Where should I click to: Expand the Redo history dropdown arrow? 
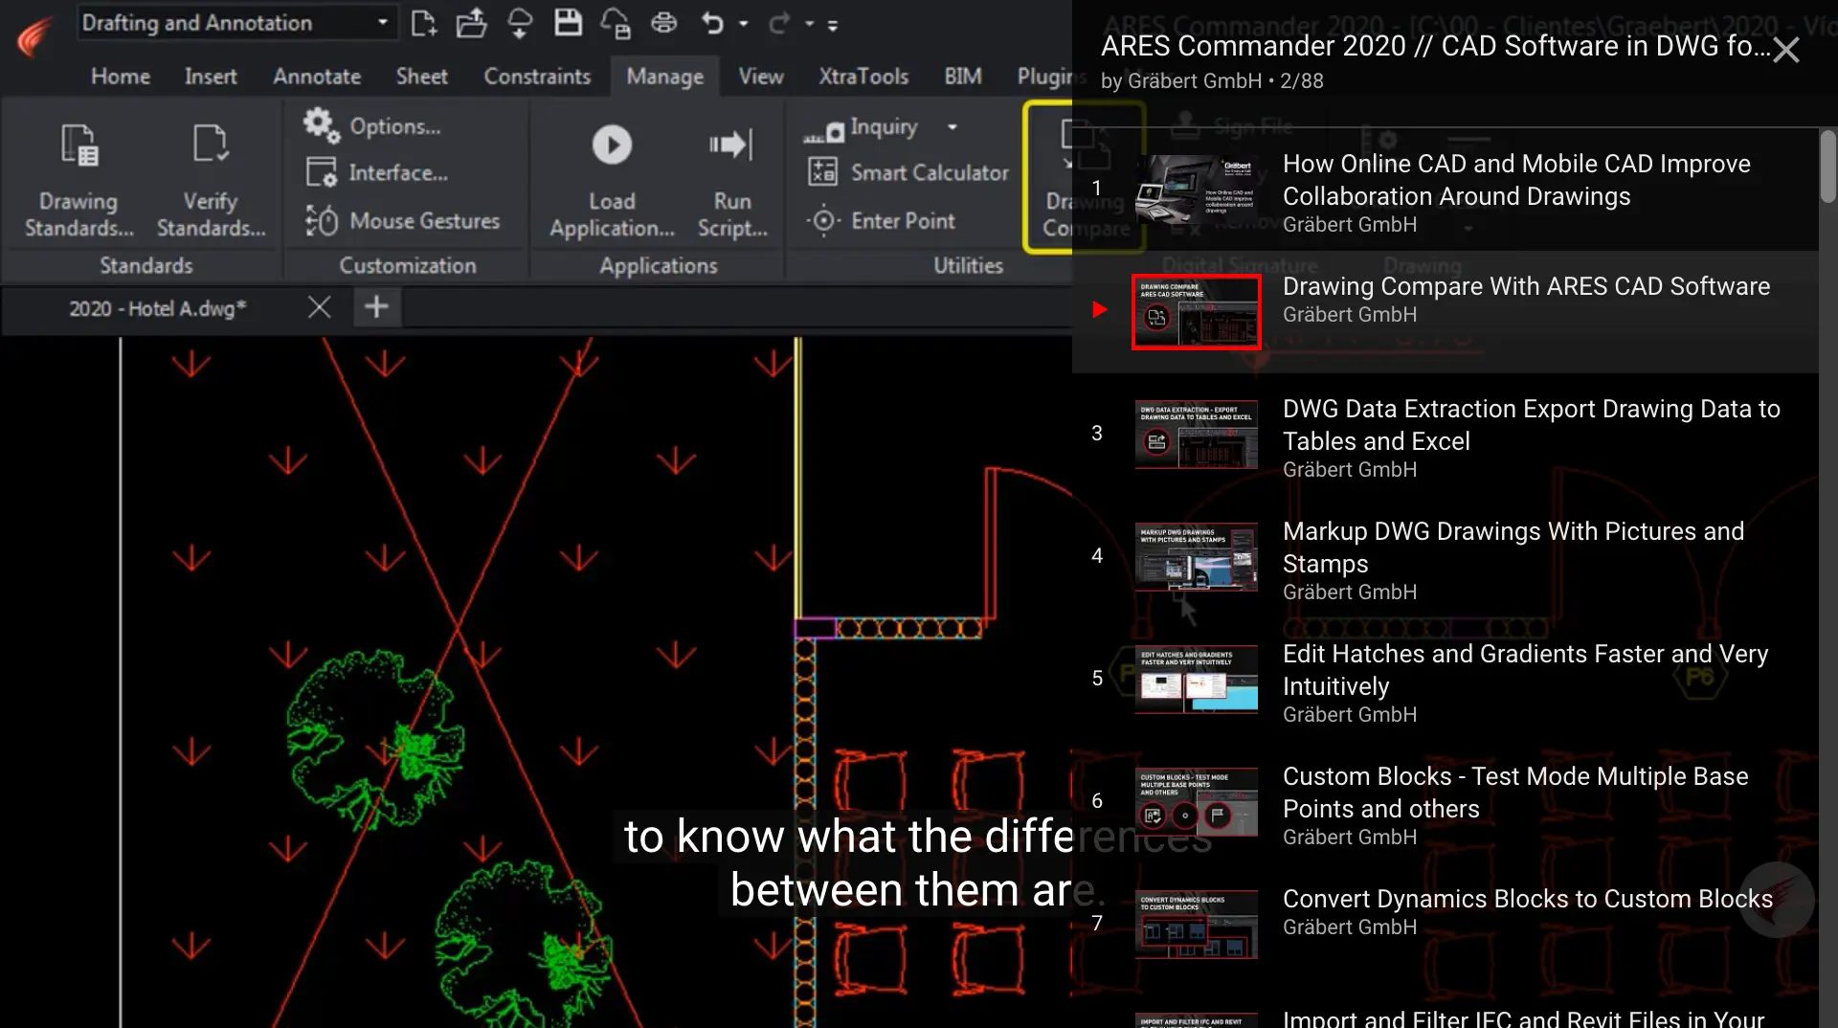(810, 24)
